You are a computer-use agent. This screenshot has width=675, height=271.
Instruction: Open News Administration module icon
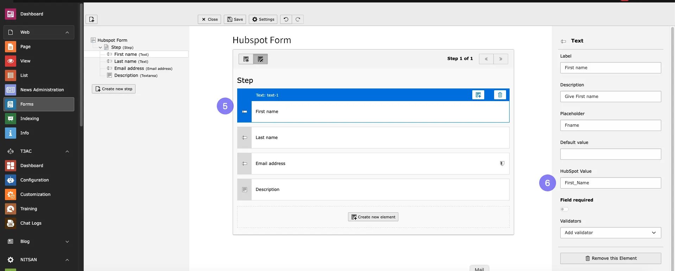coord(11,90)
